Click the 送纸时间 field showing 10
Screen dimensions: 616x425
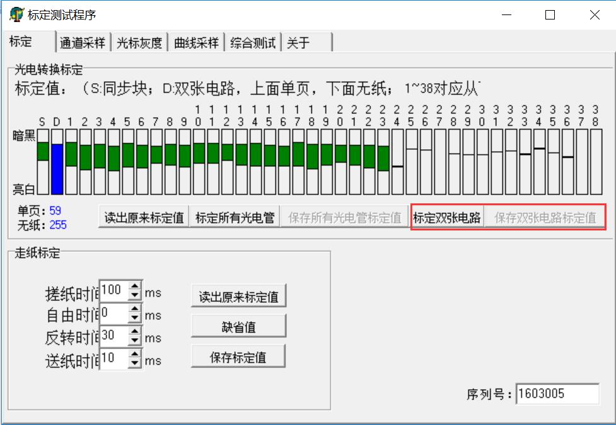114,358
